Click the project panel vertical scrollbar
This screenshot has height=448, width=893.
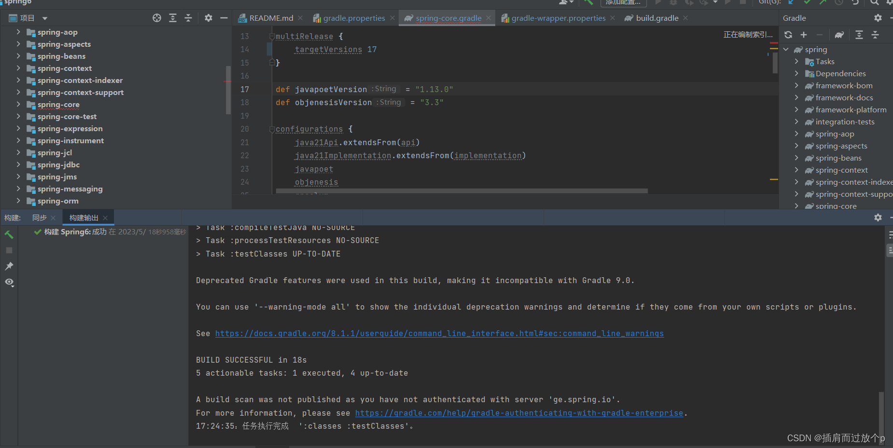coord(228,90)
